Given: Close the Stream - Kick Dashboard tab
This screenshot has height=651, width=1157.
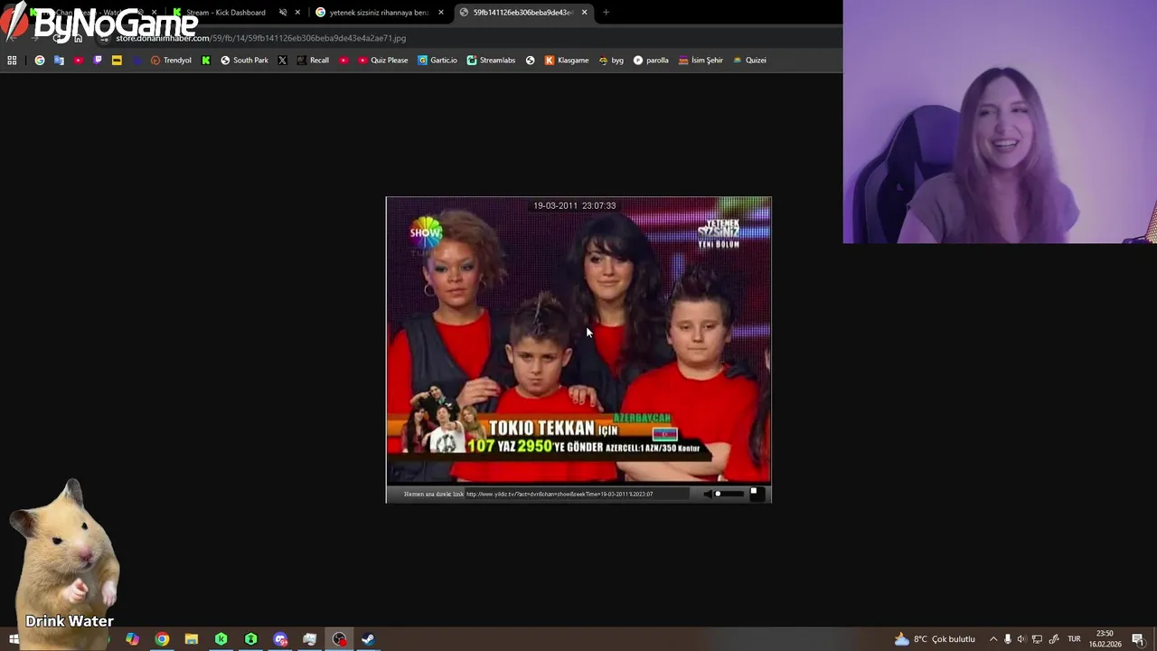Looking at the screenshot, I should point(297,13).
